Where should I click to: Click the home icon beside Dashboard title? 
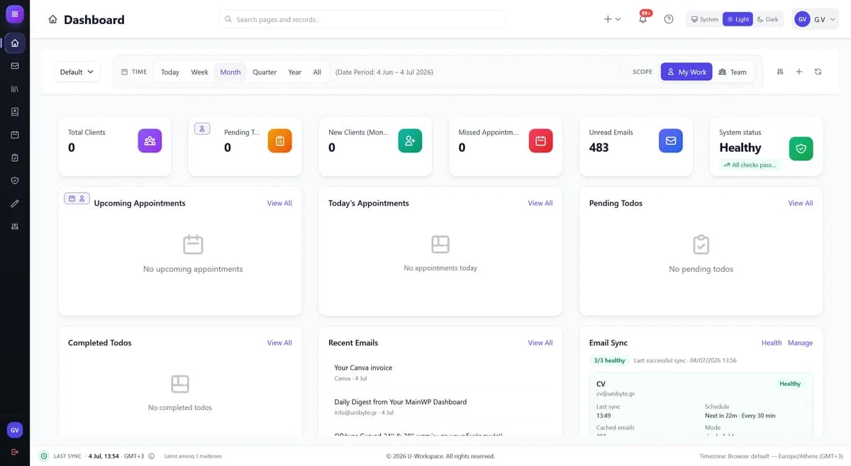pos(52,20)
